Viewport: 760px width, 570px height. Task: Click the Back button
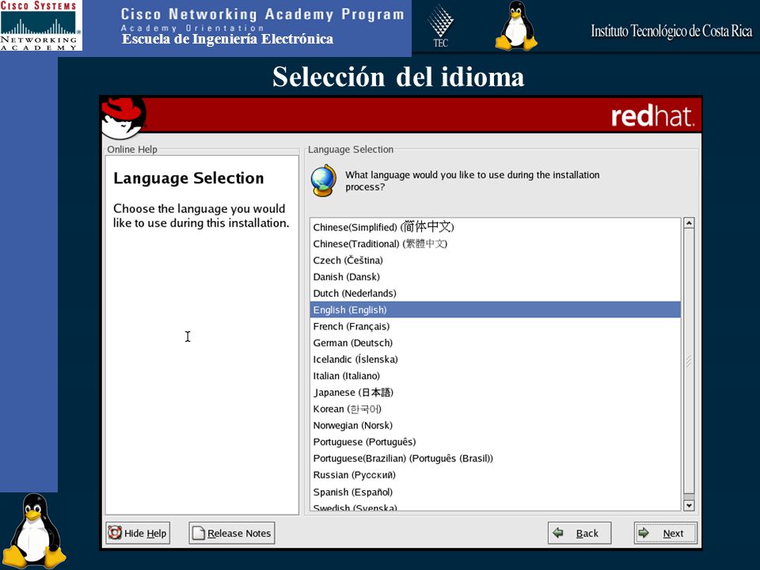coord(579,533)
